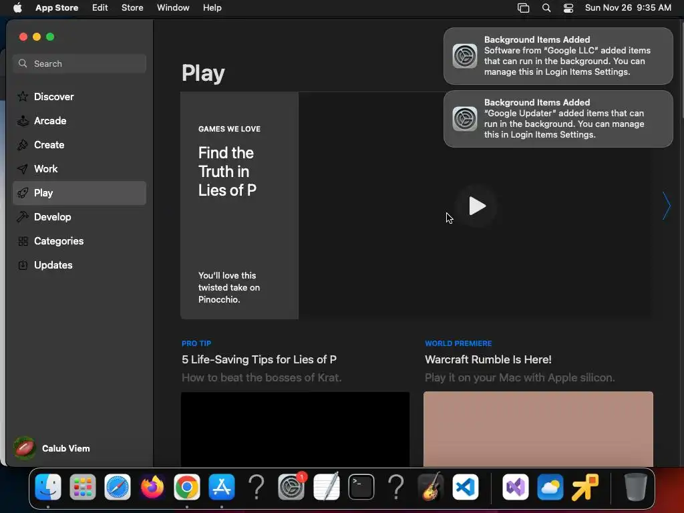Viewport: 684px width, 513px height.
Task: Advance to next featured story chevron
Action: pyautogui.click(x=666, y=206)
